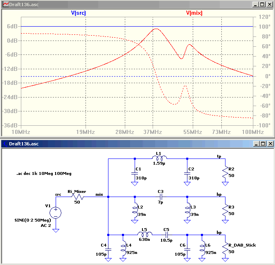This screenshot has width=275, height=265.
Task: Select capacitor C5 symbol (18.5p)
Action: [x=167, y=235]
